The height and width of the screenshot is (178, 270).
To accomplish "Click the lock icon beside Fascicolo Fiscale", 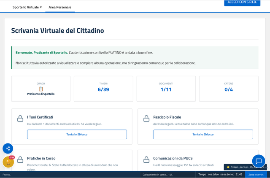I will 146,119.
